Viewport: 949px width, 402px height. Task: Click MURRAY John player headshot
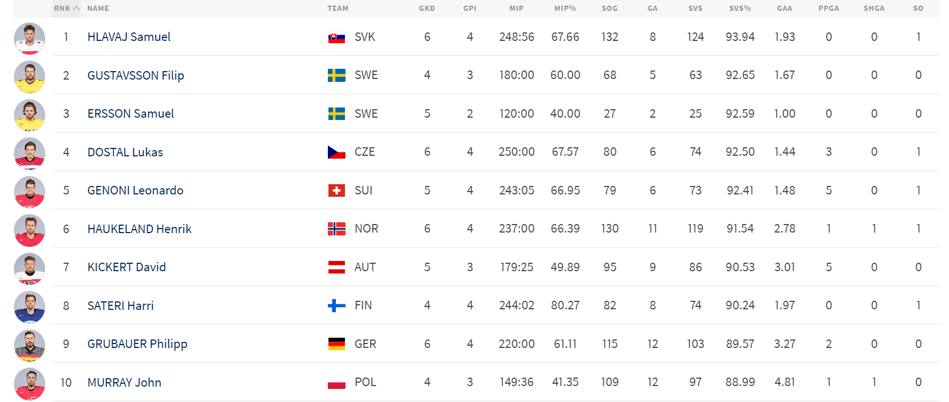[x=30, y=383]
